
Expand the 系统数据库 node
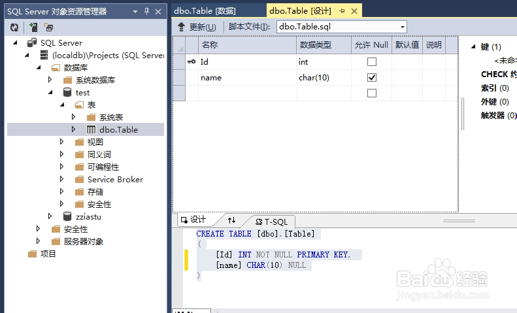pyautogui.click(x=50, y=80)
